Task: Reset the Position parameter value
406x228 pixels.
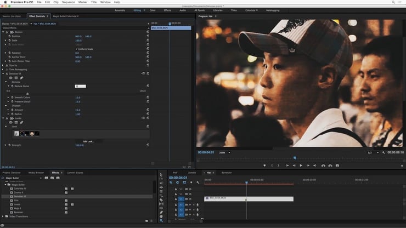Action: [x=148, y=36]
